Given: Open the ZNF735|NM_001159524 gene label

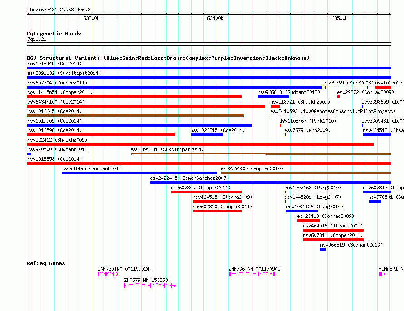Looking at the screenshot, I should 123,269.
